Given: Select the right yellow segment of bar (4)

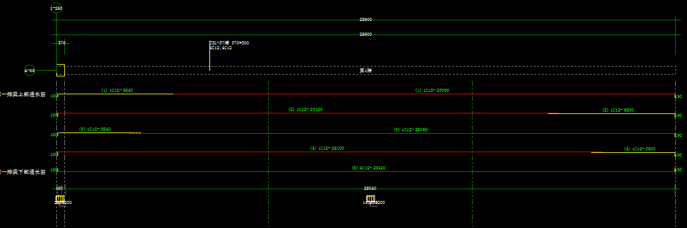Looking at the screenshot, I should (x=633, y=152).
